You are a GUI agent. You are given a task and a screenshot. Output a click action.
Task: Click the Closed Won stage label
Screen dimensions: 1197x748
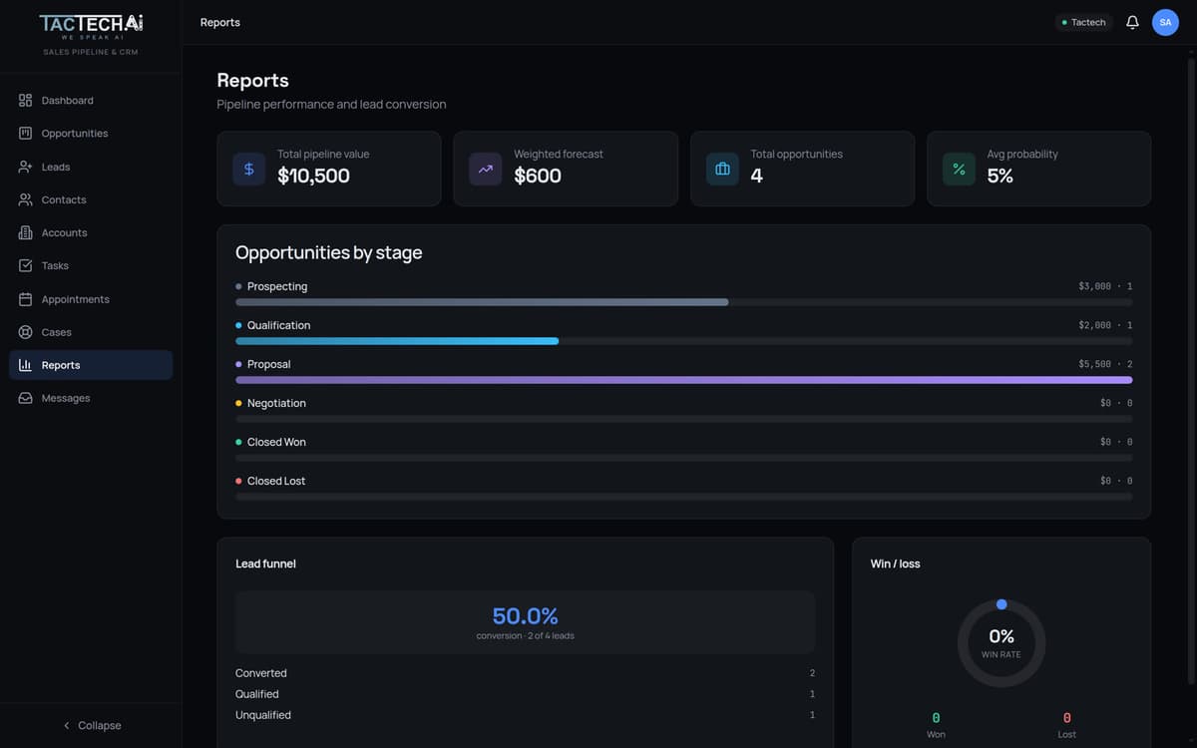276,442
